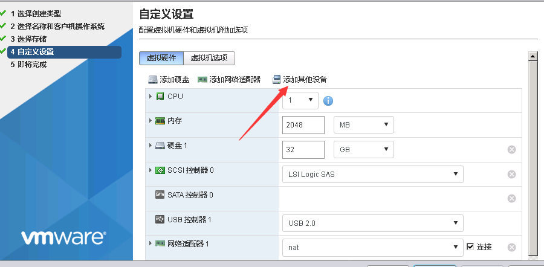Open the nat network dropdown
Image resolution: width=544 pixels, height=267 pixels.
click(372, 247)
